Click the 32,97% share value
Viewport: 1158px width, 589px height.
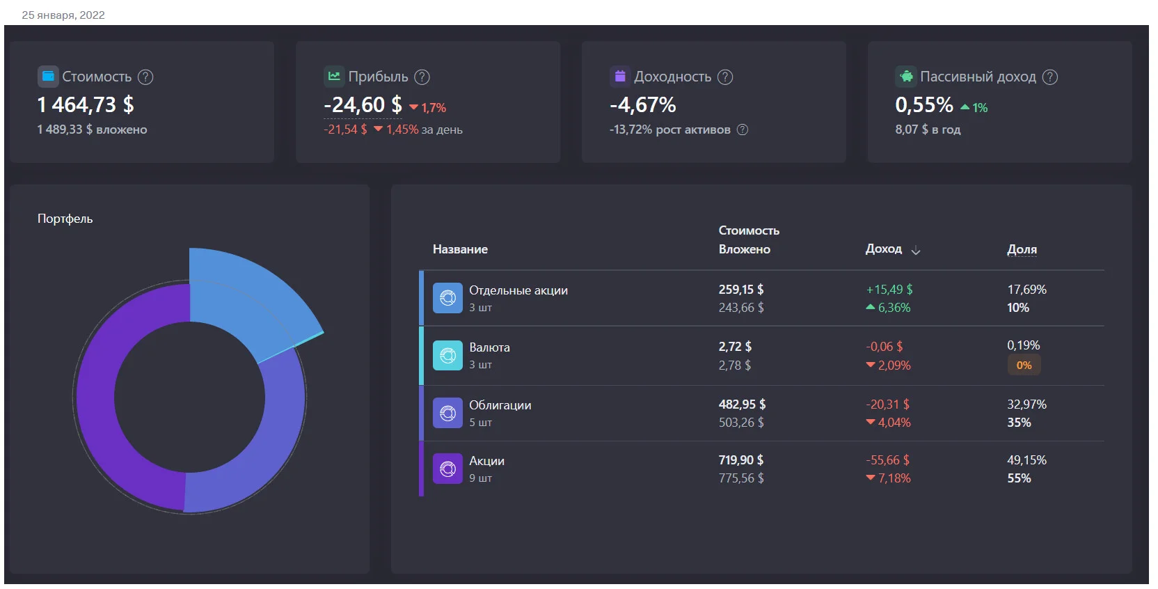tap(1026, 404)
